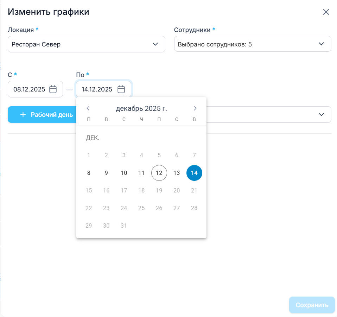337x317 pixels.
Task: Open the Сотрудники dropdown
Action: (321, 44)
